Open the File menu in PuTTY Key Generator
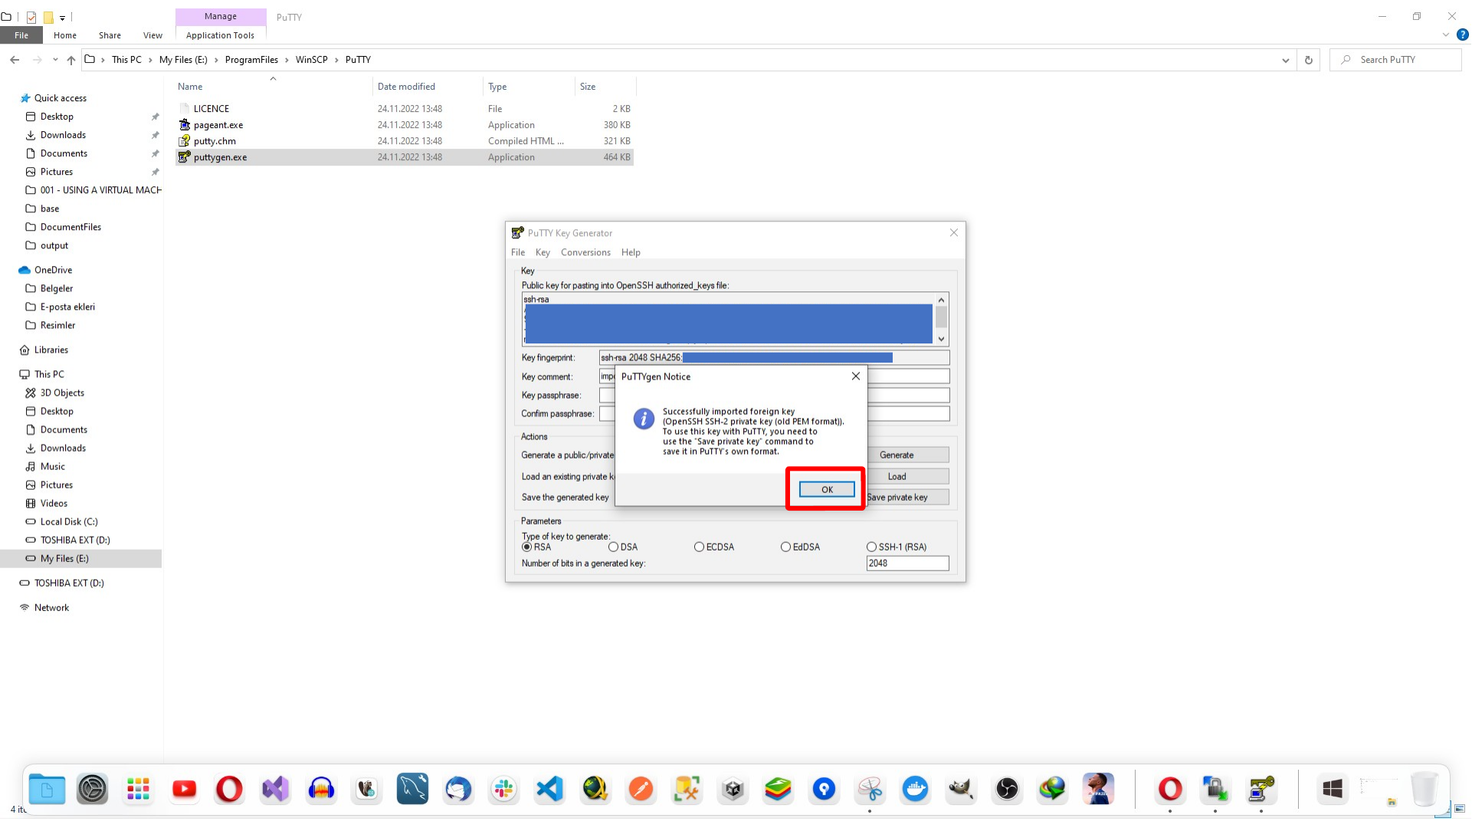Viewport: 1472px width, 828px height. coord(518,252)
